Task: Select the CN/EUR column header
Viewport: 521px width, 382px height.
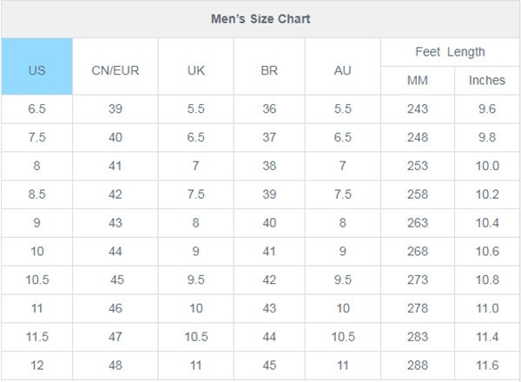Action: [115, 67]
